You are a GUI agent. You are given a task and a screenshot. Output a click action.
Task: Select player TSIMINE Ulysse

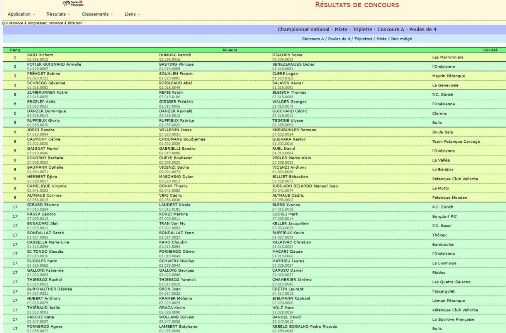(x=288, y=120)
